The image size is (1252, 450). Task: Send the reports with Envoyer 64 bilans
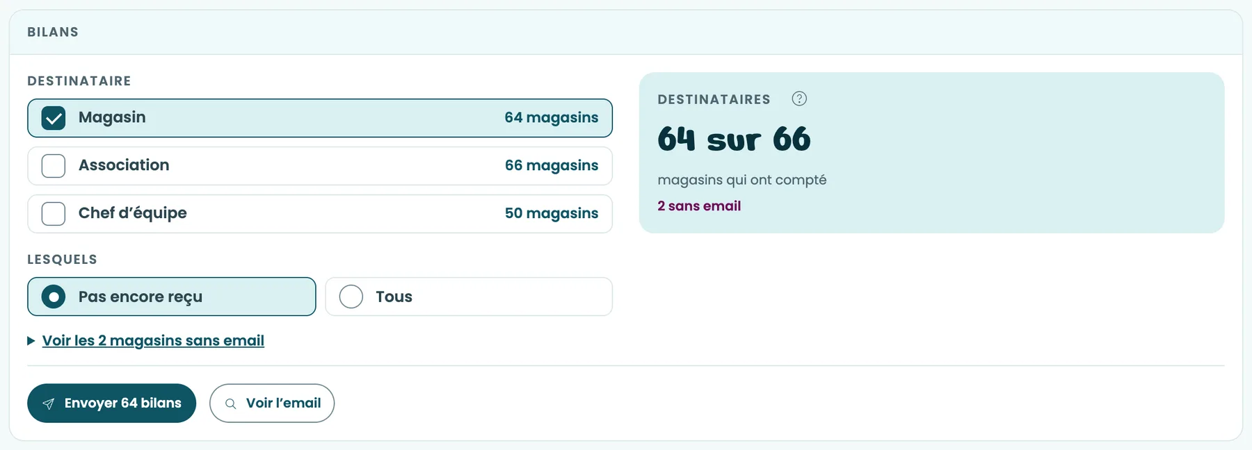click(111, 403)
